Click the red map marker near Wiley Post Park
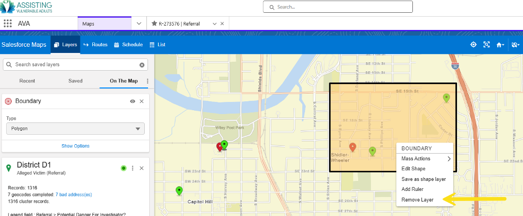 (219, 146)
